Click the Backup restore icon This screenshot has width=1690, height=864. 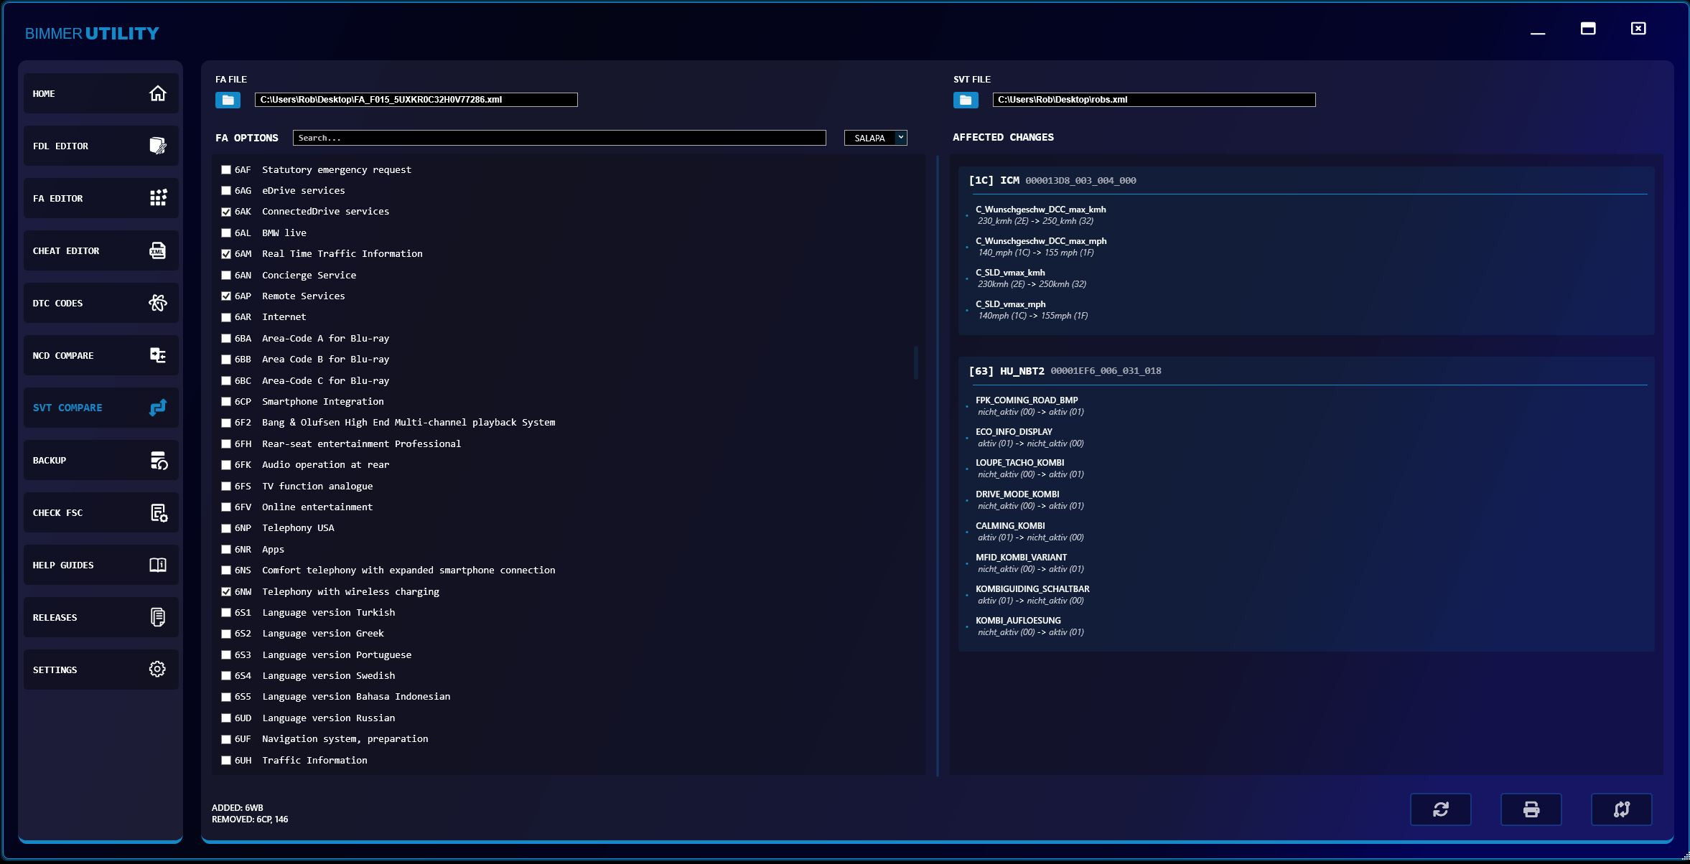(157, 460)
